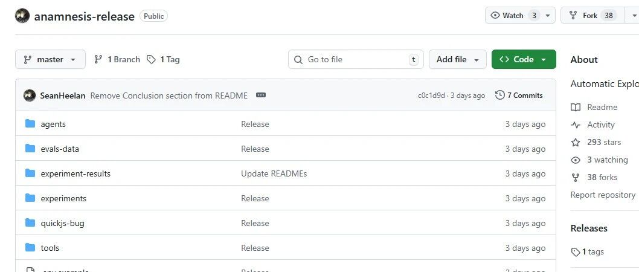The image size is (639, 272).
Task: View the 7 Commits history
Action: click(x=519, y=96)
